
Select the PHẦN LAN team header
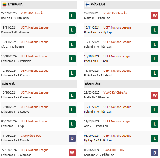pyautogui.click(x=122, y=5)
